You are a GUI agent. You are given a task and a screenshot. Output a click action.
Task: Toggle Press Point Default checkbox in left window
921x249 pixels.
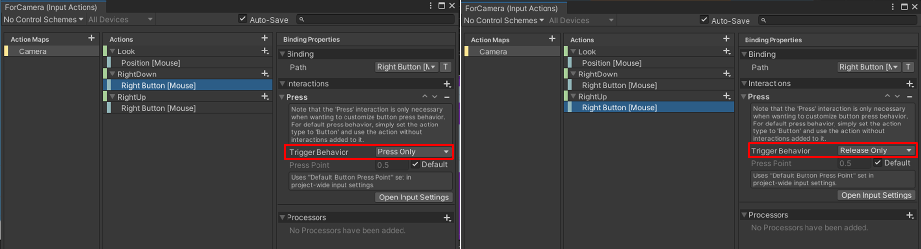416,164
